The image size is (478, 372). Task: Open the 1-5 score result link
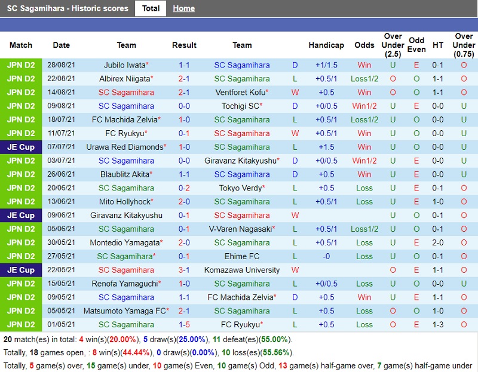[x=184, y=325]
